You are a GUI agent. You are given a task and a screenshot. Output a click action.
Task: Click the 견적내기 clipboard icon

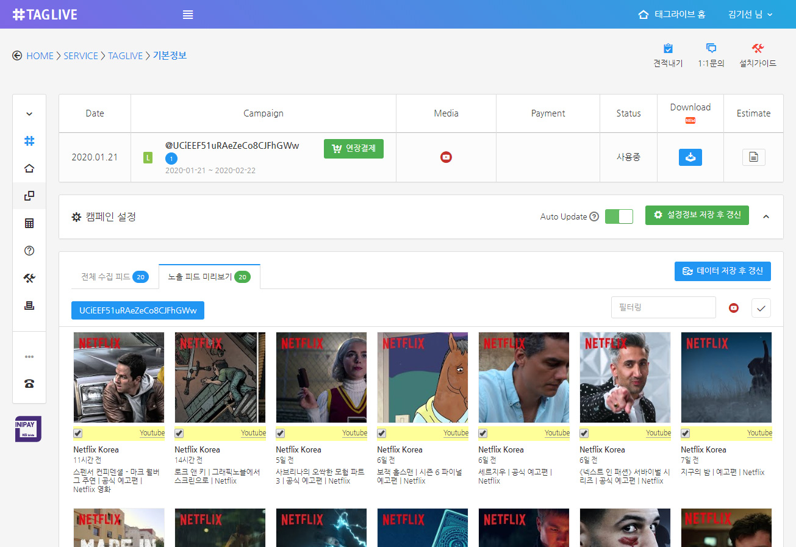point(668,49)
